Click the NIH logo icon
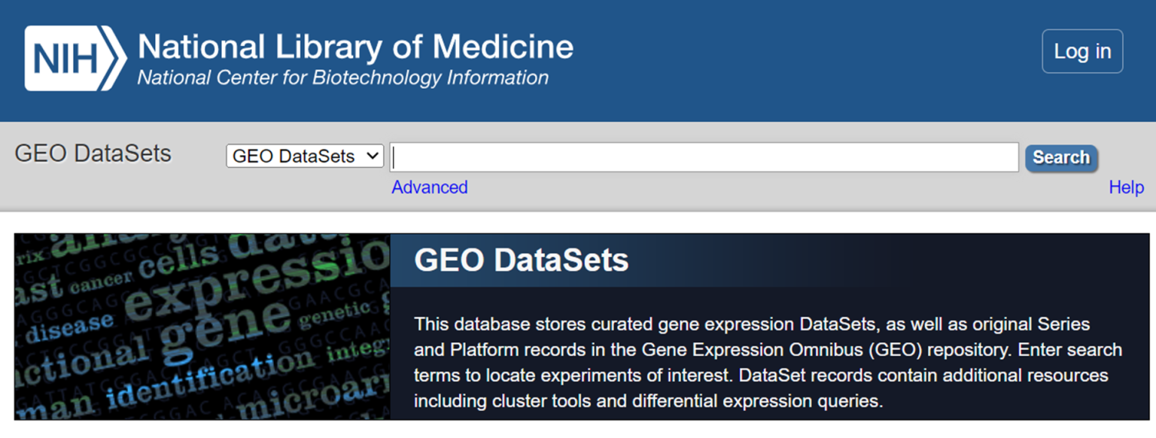The height and width of the screenshot is (438, 1156). coord(74,59)
